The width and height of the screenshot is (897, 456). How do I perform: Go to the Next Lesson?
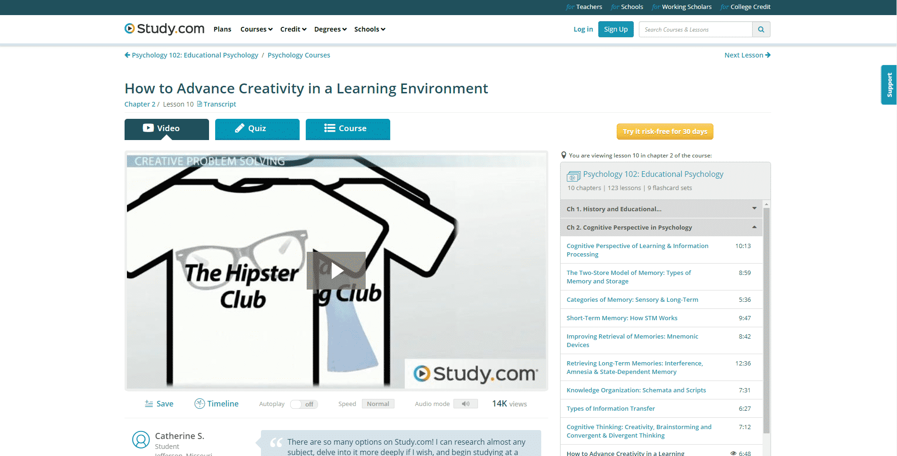747,55
